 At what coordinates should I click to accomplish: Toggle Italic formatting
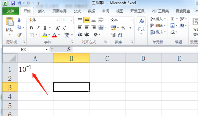pos(38,28)
